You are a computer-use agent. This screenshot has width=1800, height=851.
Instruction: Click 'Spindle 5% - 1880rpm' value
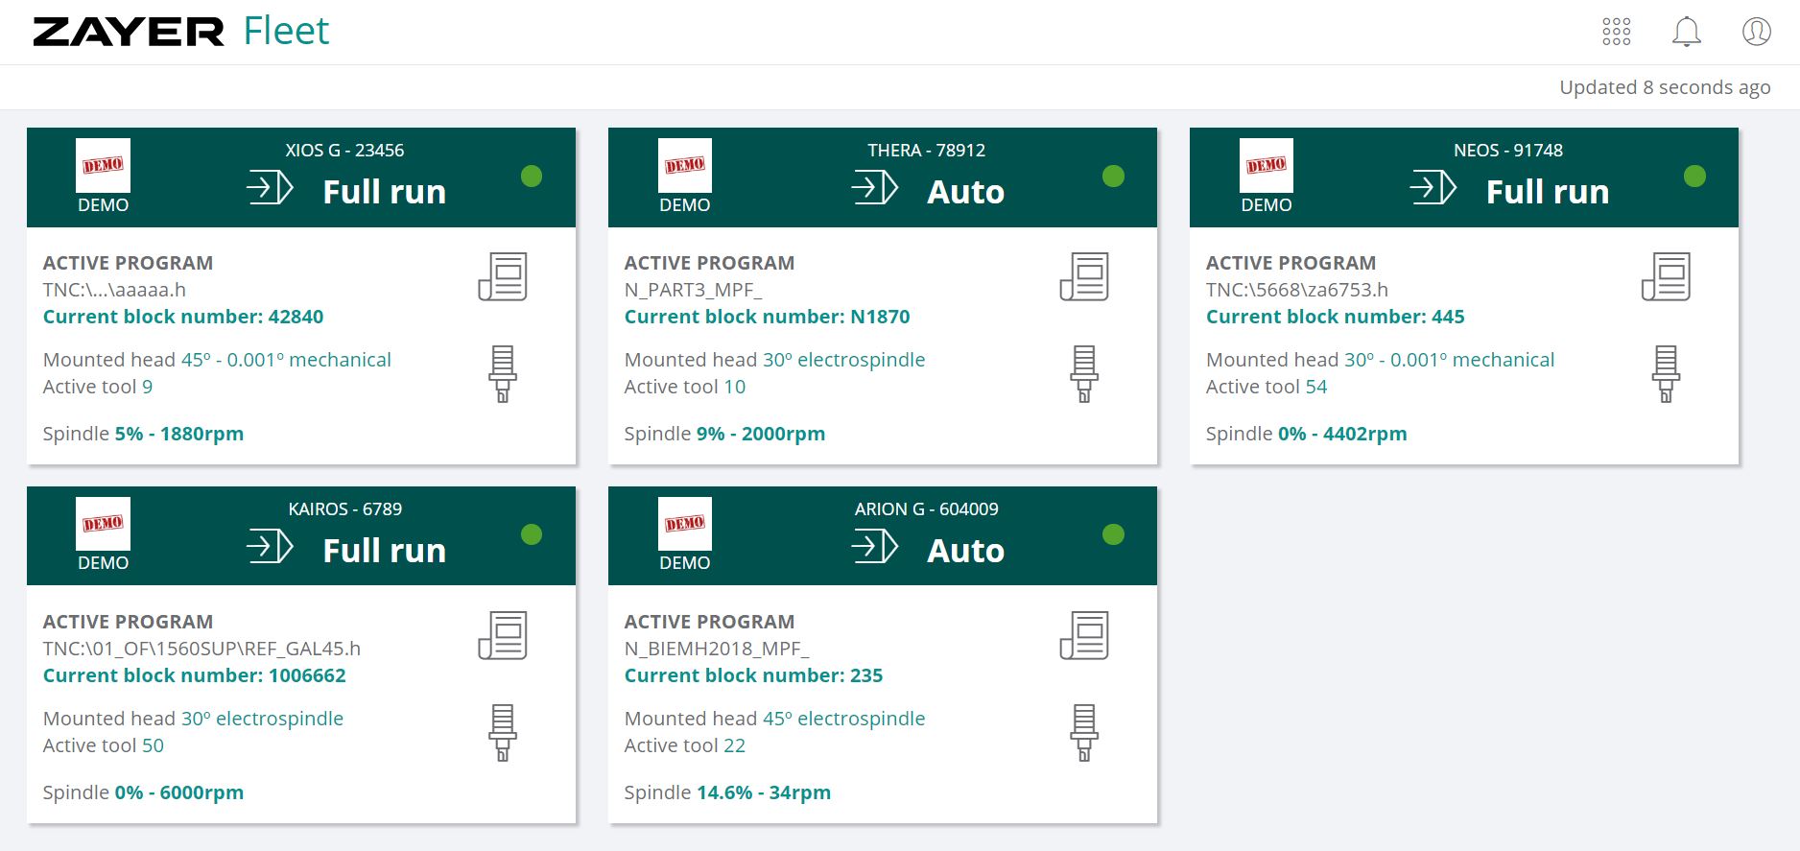point(179,434)
